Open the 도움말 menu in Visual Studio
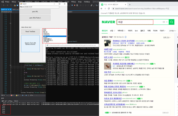The width and height of the screenshot is (178, 116). click(87, 2)
